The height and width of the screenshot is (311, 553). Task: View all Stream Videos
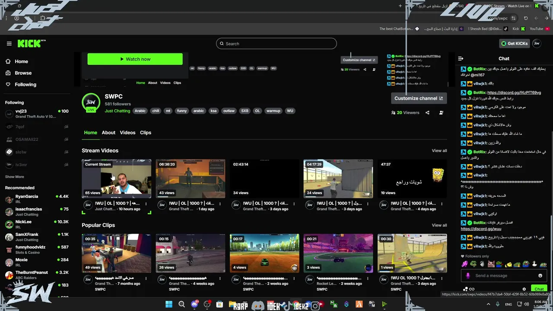pos(439,151)
